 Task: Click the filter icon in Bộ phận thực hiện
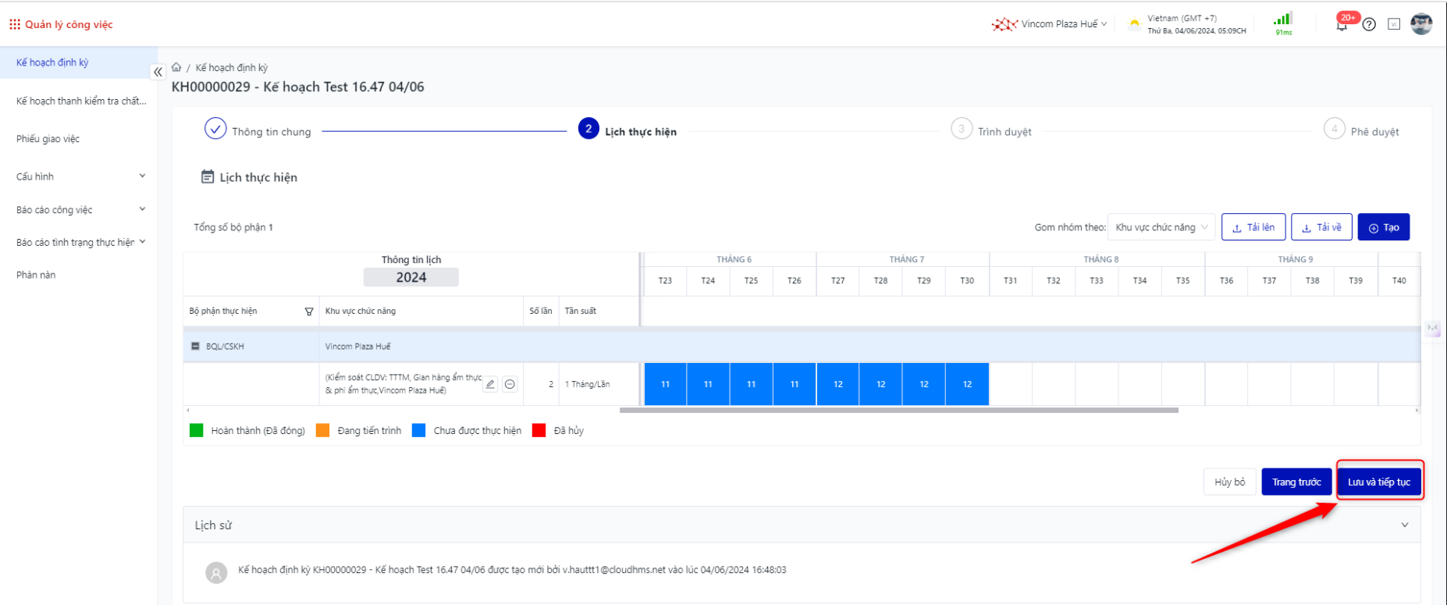coord(309,311)
